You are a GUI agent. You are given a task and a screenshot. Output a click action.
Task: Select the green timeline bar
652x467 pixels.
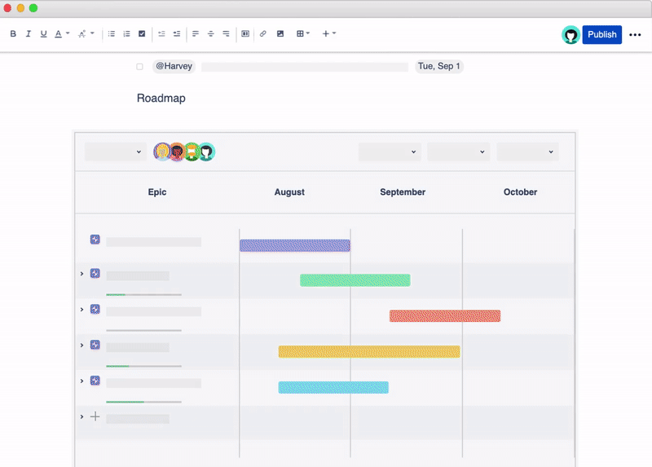pos(355,280)
